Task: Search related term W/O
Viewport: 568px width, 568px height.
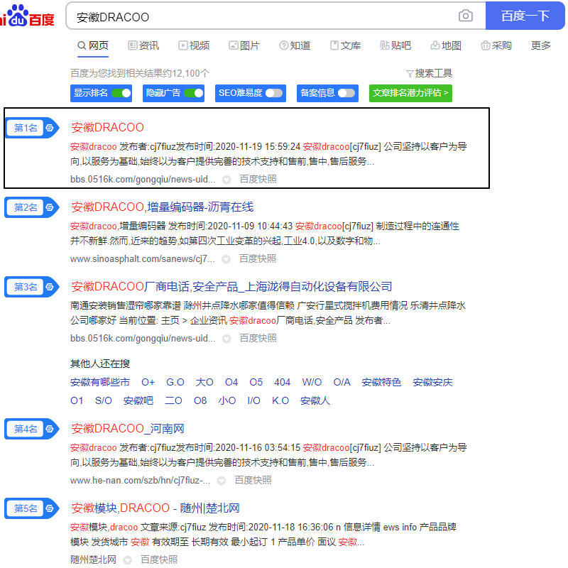Action: 312,383
